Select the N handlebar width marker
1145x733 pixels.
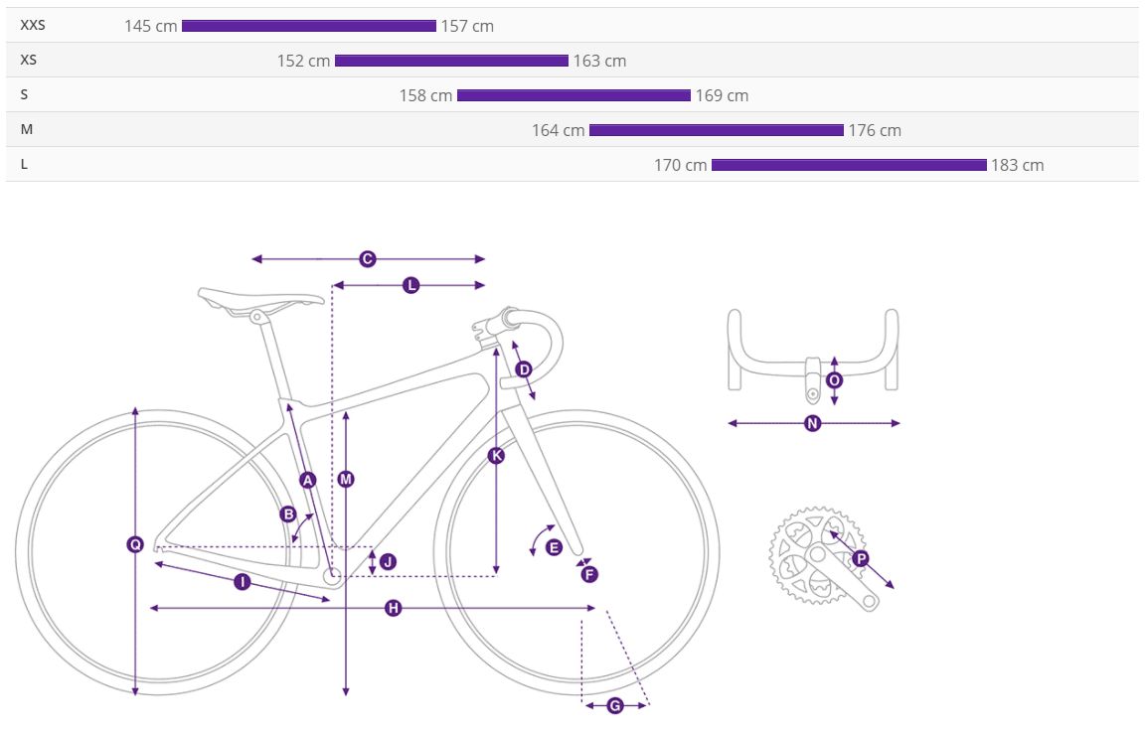[x=812, y=423]
